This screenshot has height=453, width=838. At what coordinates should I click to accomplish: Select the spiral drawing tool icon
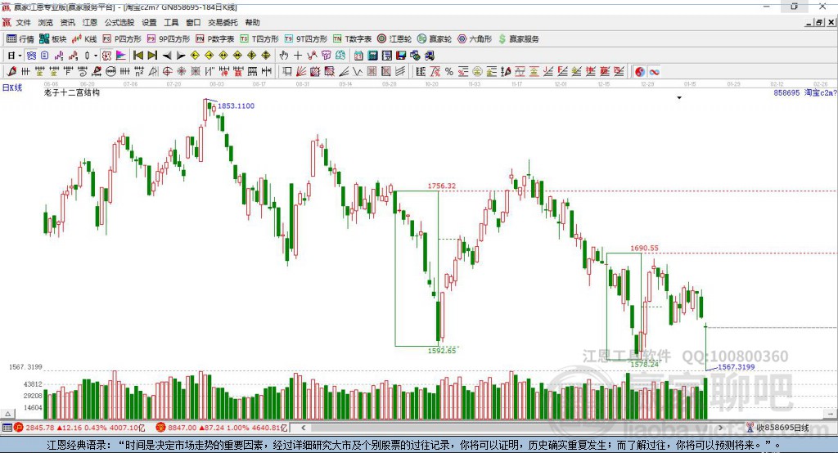coord(83,72)
